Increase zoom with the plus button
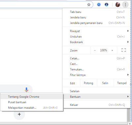Image resolution: width=132 pixels, height=125 pixels. pos(112,50)
